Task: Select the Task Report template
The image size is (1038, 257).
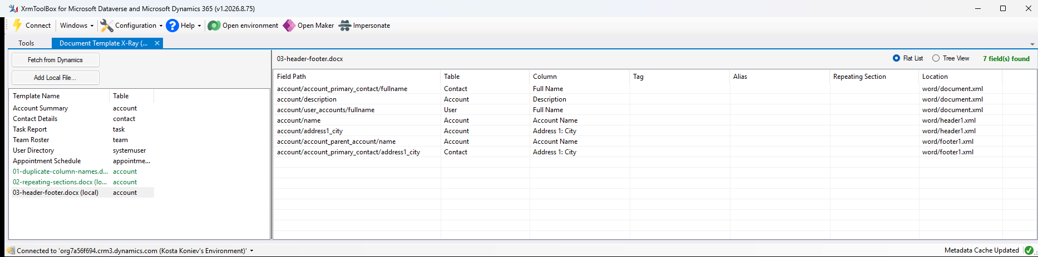Action: pos(30,129)
